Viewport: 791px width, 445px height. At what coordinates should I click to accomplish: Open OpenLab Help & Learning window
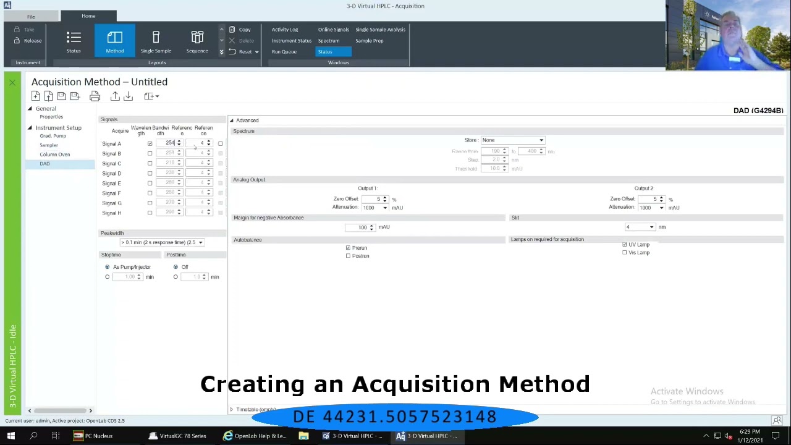point(255,436)
